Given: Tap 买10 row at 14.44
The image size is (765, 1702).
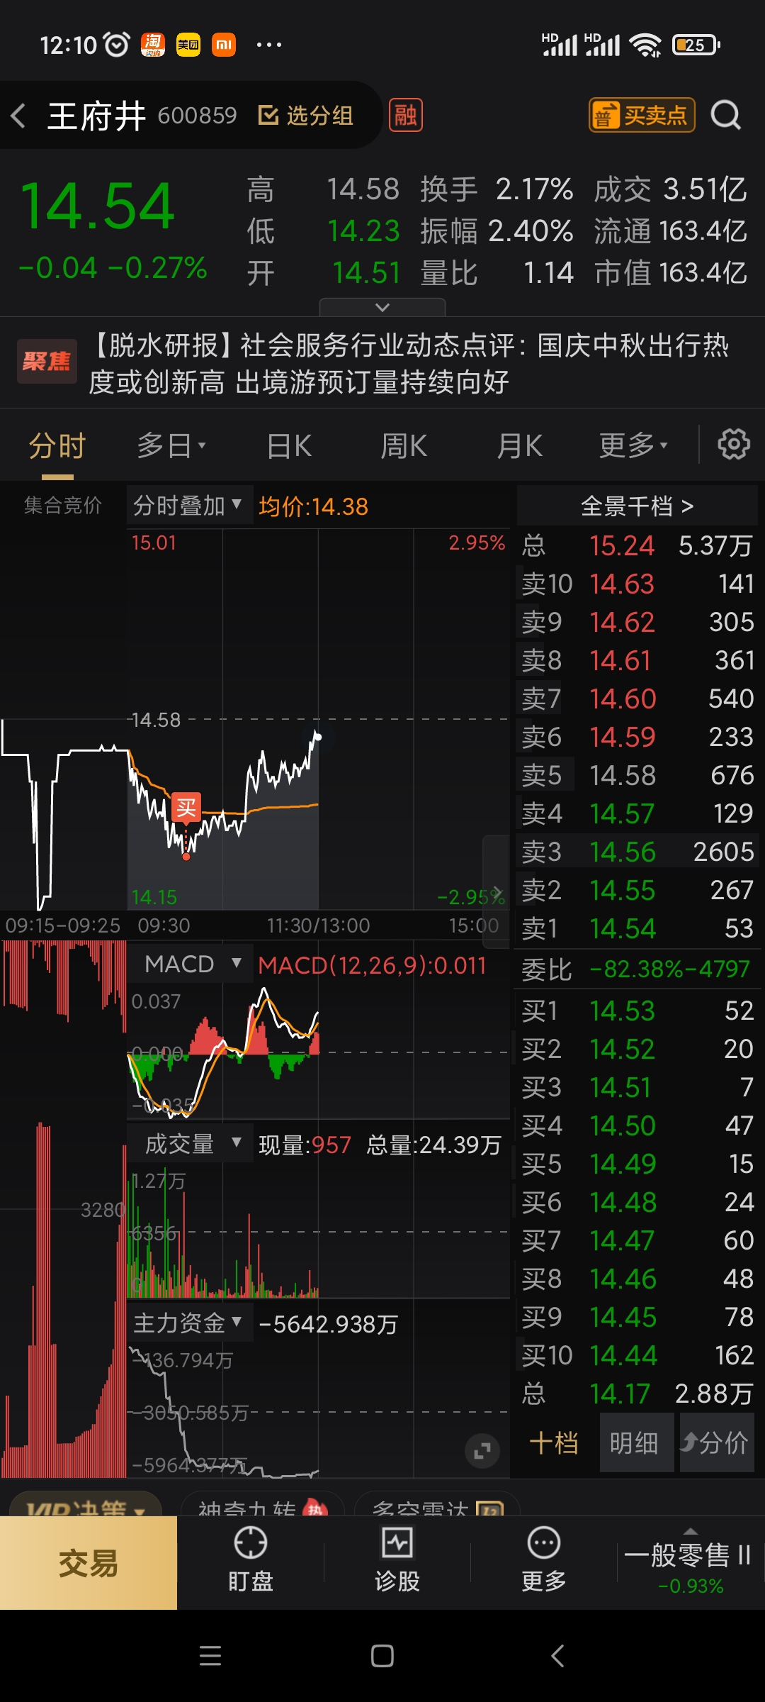Looking at the screenshot, I should click(637, 1355).
